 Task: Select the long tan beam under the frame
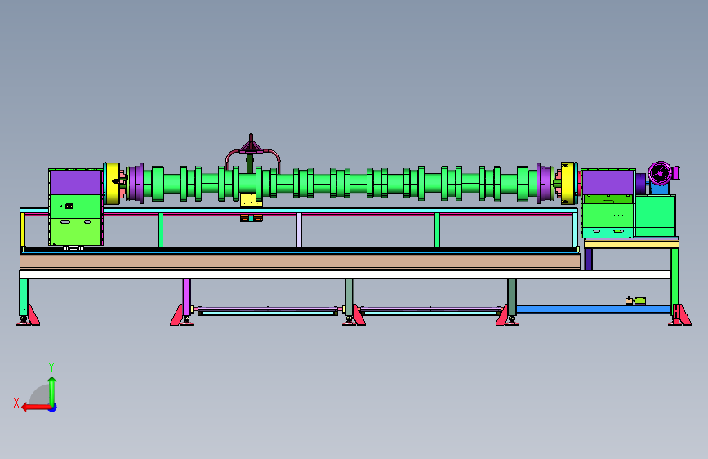pos(300,262)
